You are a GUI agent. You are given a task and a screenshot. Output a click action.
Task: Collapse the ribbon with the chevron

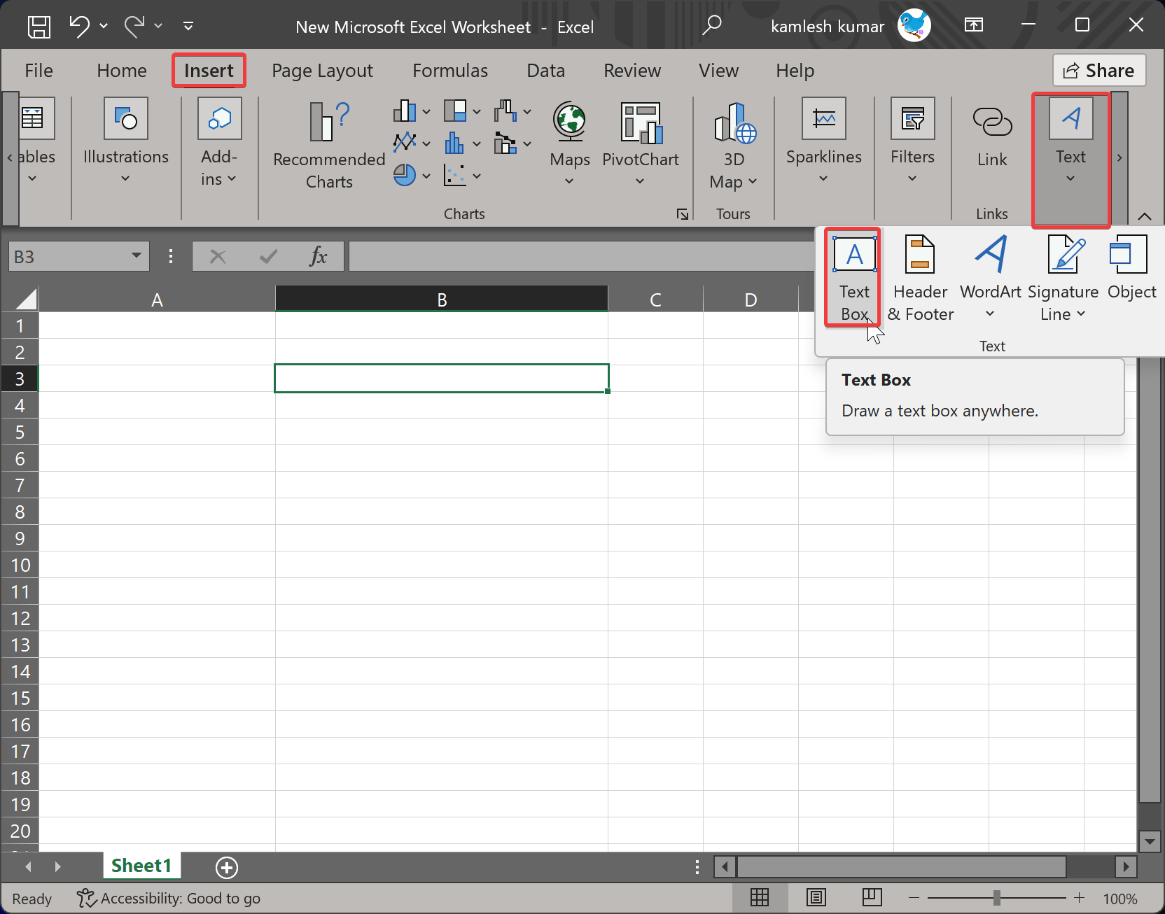pyautogui.click(x=1145, y=216)
